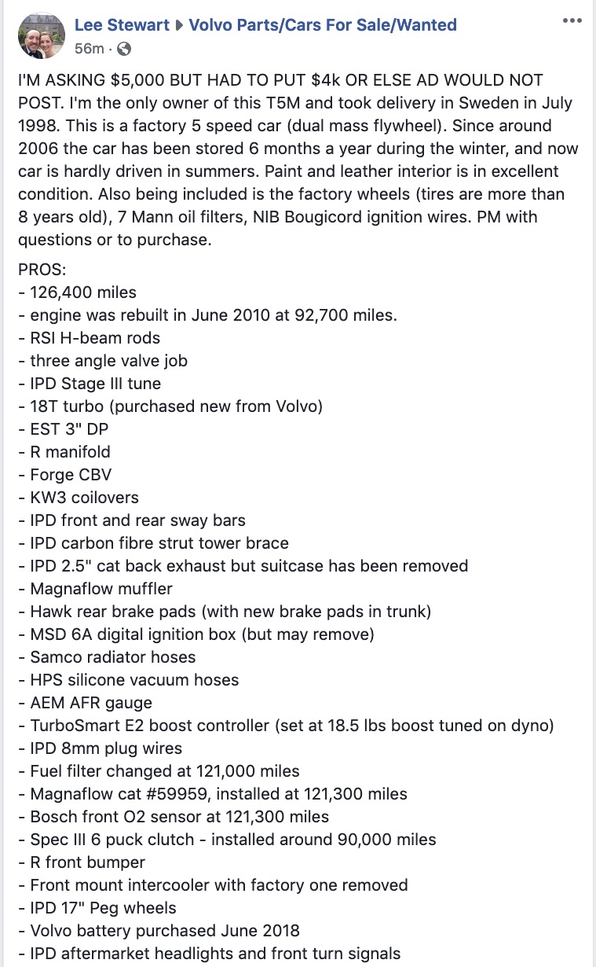The height and width of the screenshot is (967, 596).
Task: Click the "Forge CBV" list entry
Action: coord(64,475)
